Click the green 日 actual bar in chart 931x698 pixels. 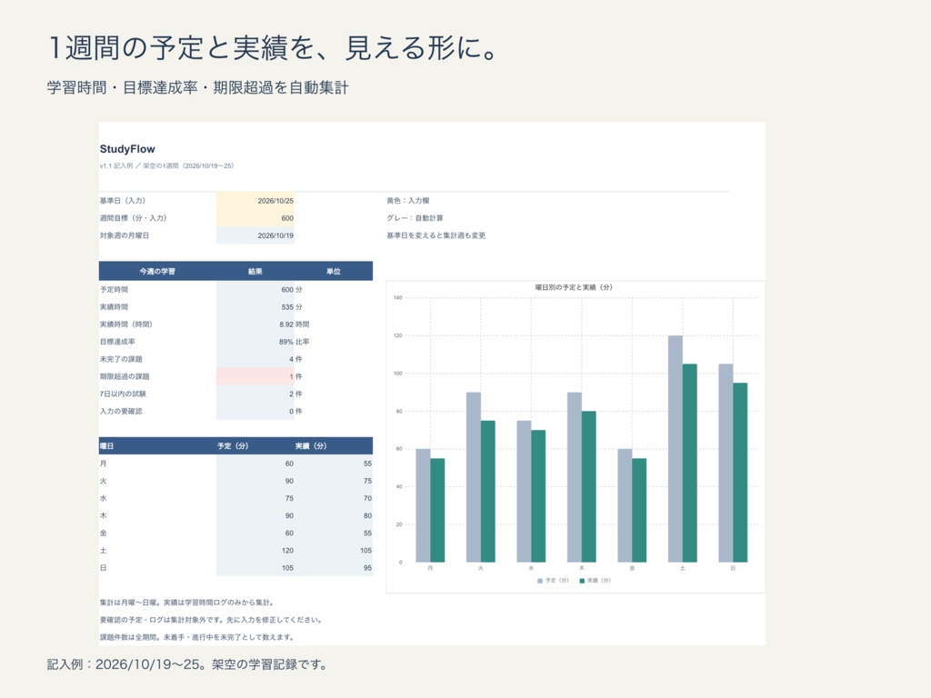click(x=740, y=473)
